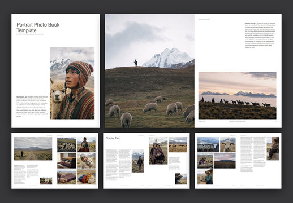
Task: Open the shepherd and snowy mountain photo
Action: click(149, 71)
